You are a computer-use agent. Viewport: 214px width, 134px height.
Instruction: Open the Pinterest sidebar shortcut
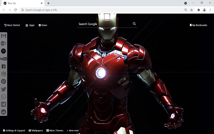(4, 81)
